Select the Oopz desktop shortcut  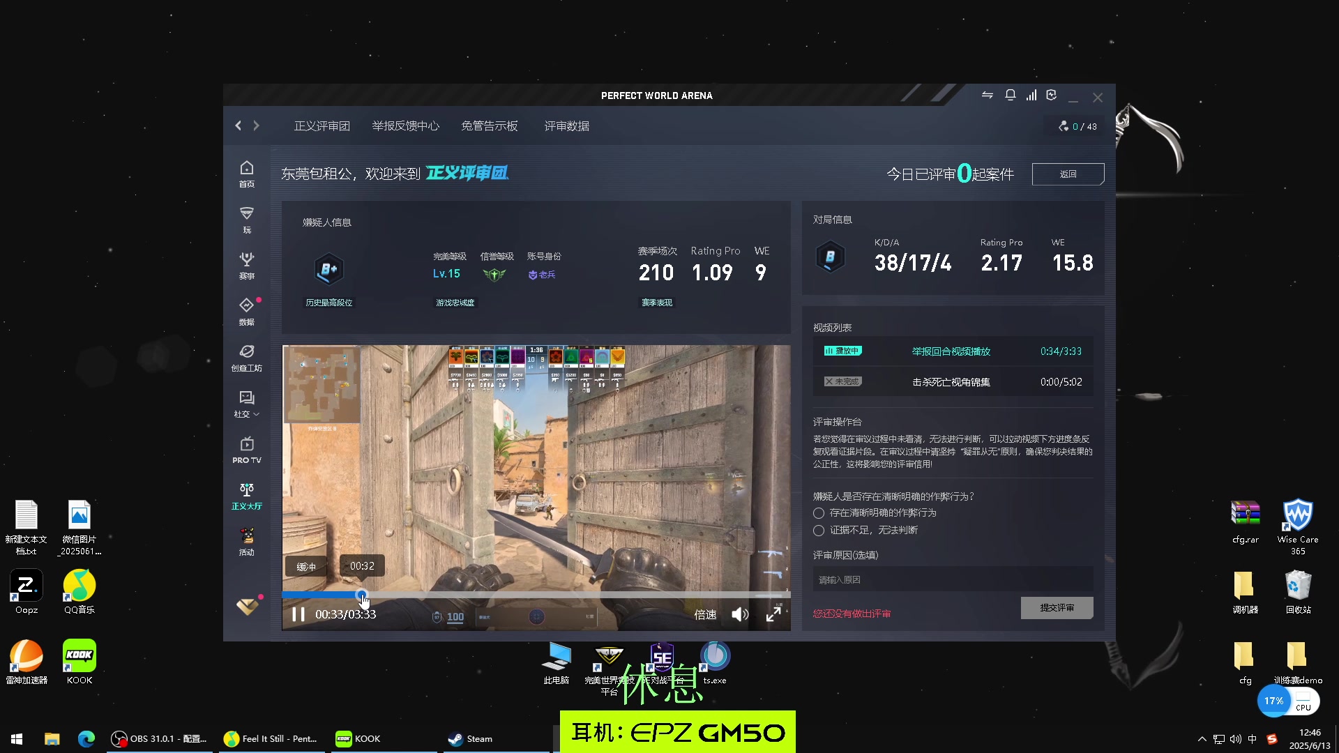click(x=27, y=591)
